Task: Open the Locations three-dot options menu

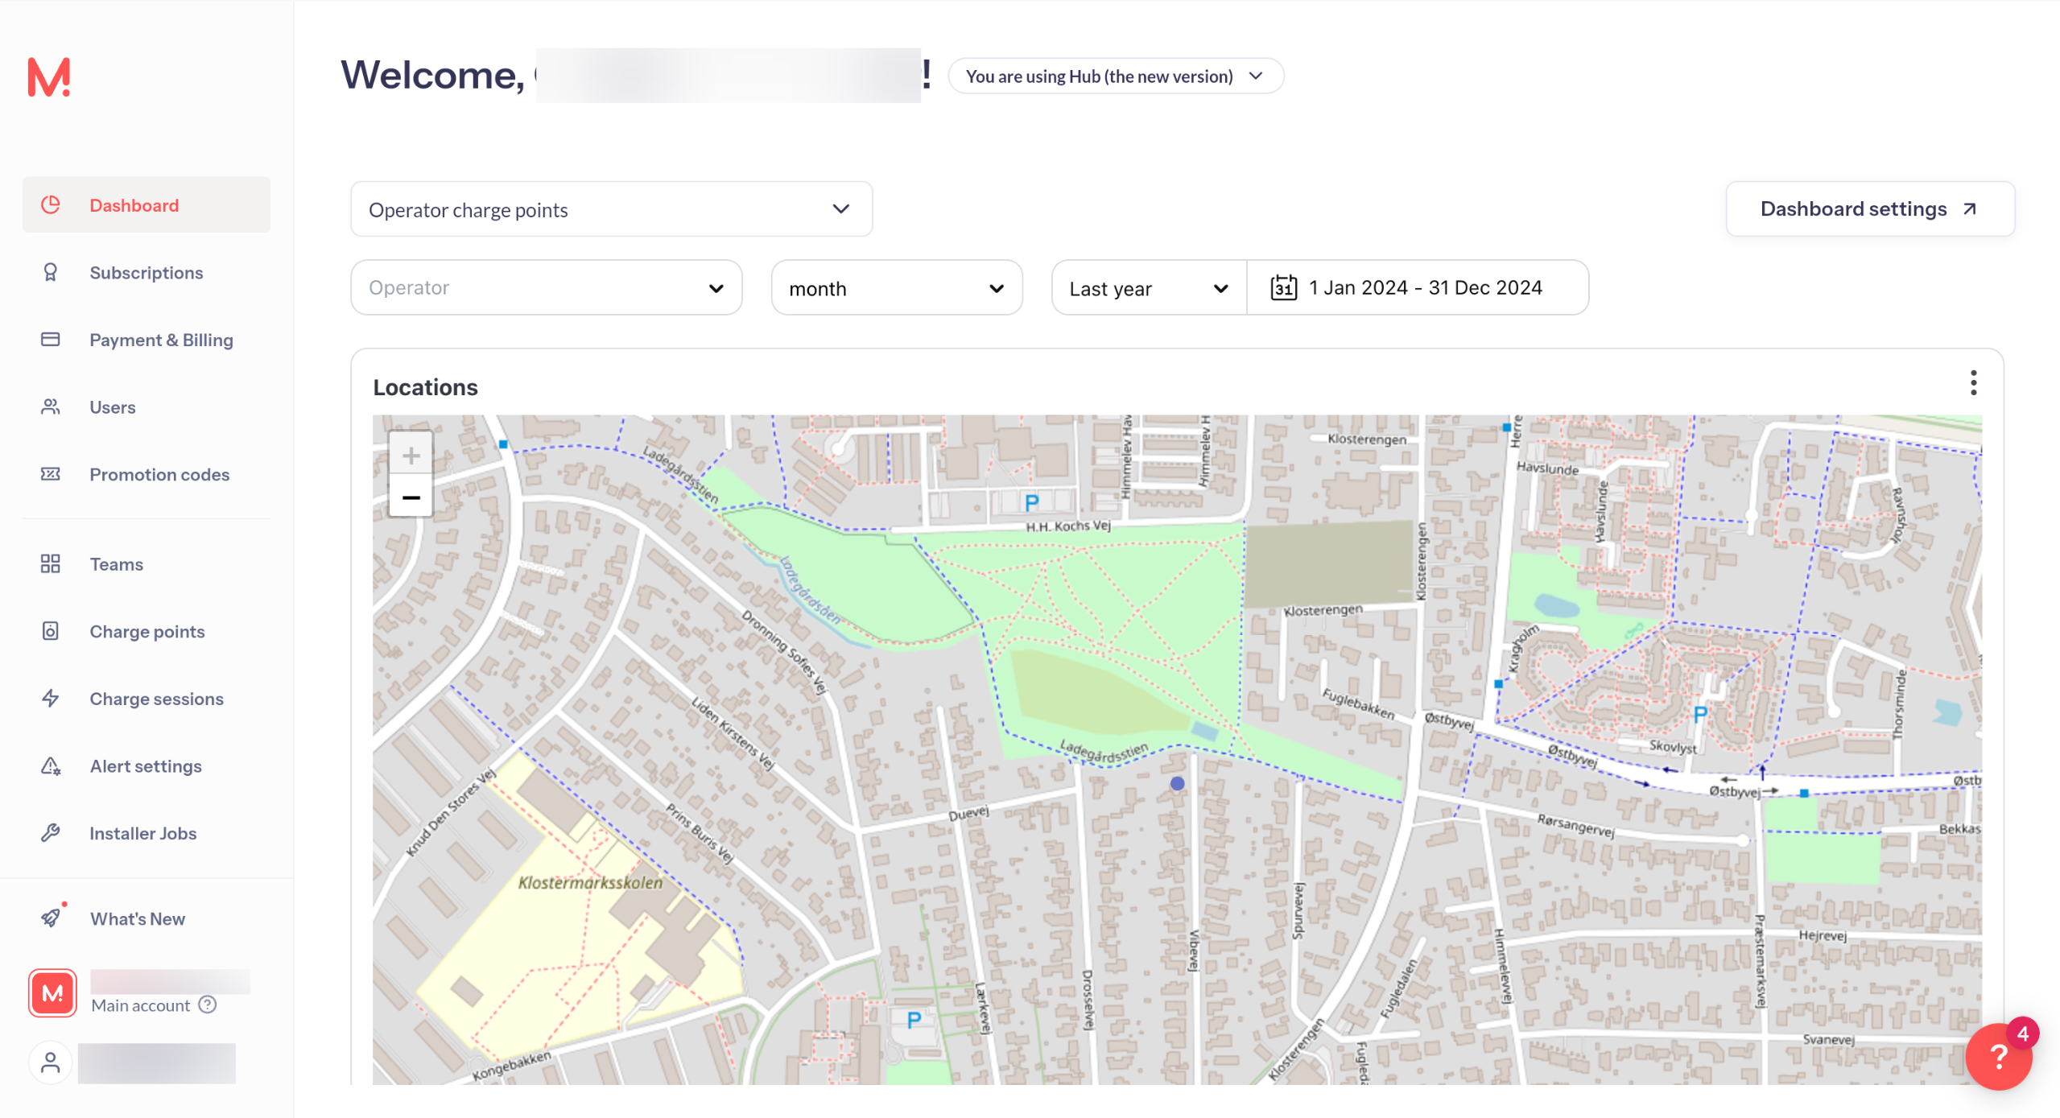Action: [x=1972, y=383]
